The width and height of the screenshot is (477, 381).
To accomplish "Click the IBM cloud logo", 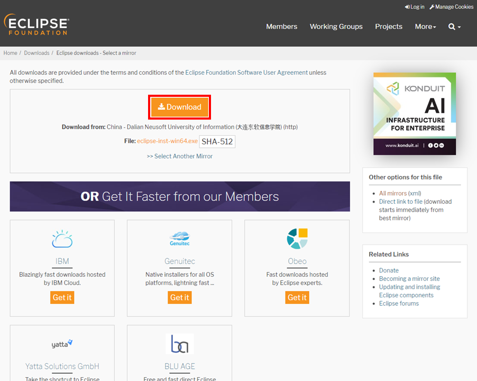I will (62, 239).
